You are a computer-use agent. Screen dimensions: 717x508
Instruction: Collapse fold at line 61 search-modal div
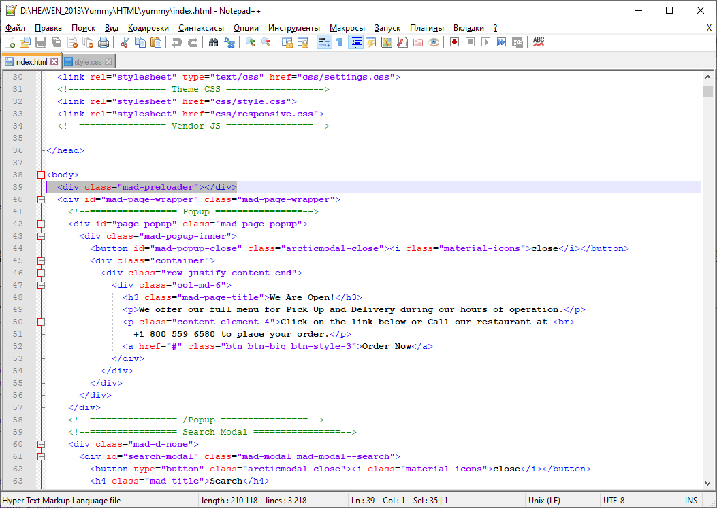tap(41, 456)
